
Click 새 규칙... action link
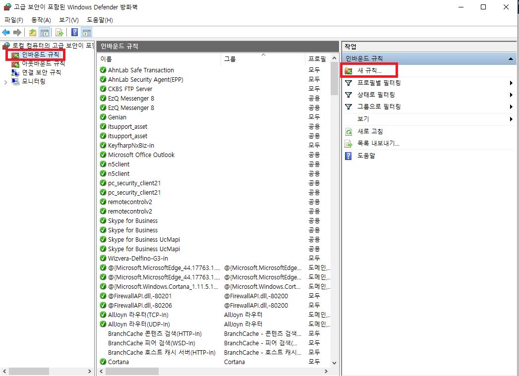pyautogui.click(x=369, y=70)
